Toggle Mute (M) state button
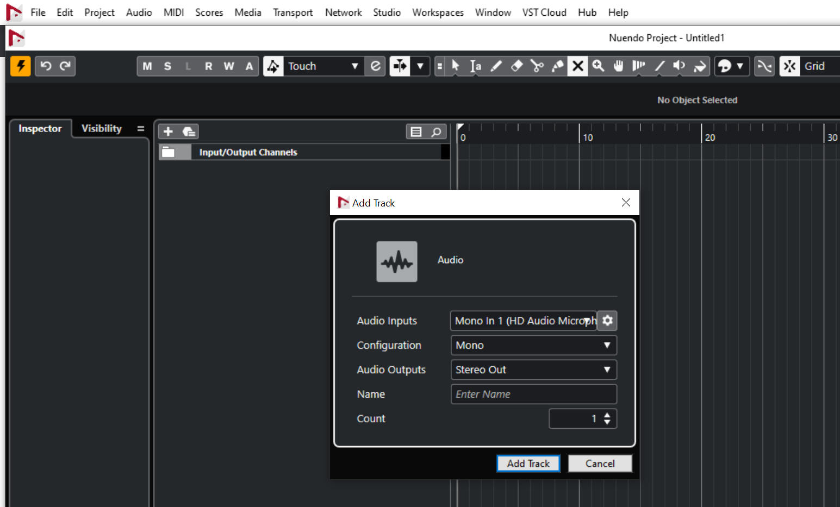This screenshot has width=840, height=507. (147, 66)
